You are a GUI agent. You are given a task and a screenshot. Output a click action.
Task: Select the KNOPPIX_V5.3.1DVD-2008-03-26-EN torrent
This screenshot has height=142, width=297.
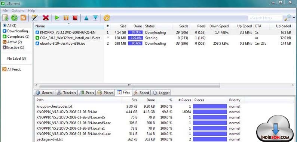click(68, 32)
